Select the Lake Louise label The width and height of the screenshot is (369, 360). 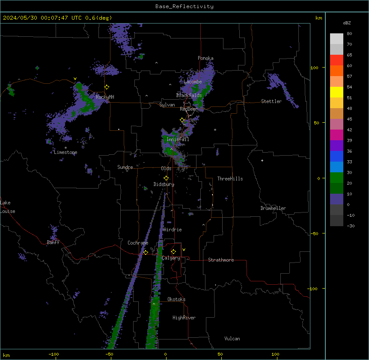point(8,207)
